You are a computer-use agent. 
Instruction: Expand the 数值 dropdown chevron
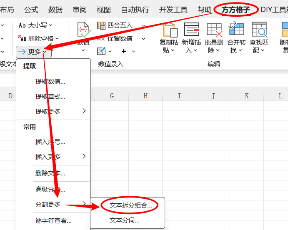(x=83, y=50)
